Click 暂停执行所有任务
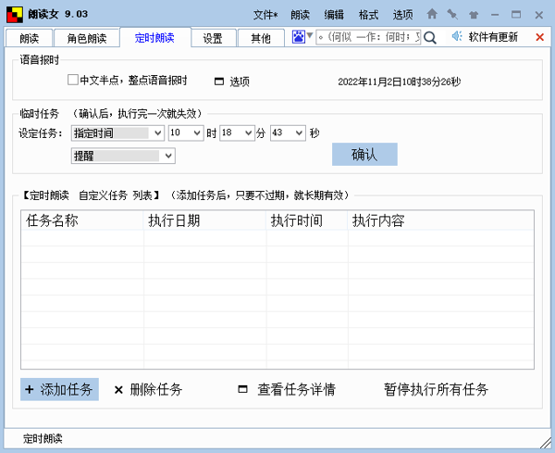Image resolution: width=555 pixels, height=453 pixels. click(436, 389)
